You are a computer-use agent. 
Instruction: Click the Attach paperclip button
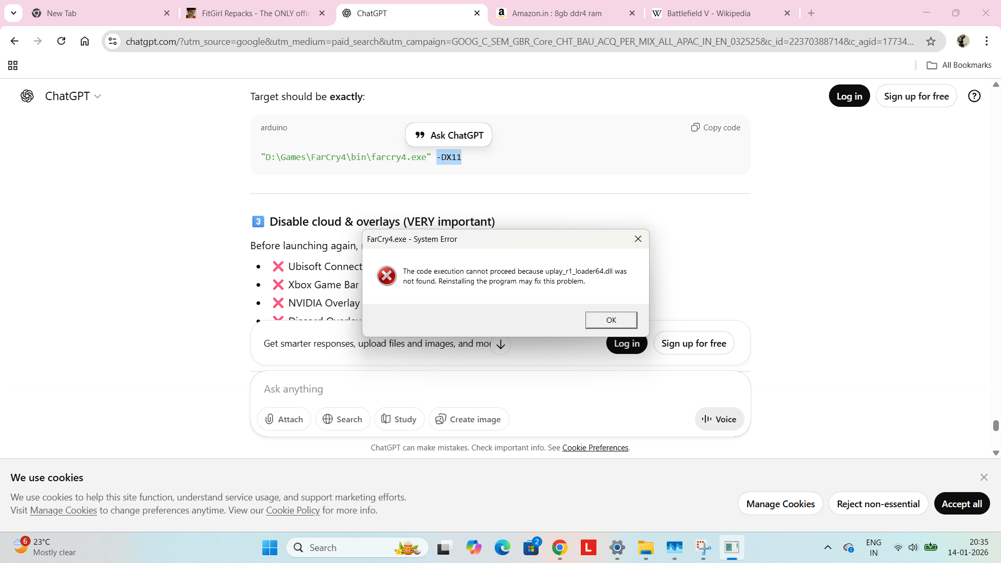tap(284, 419)
